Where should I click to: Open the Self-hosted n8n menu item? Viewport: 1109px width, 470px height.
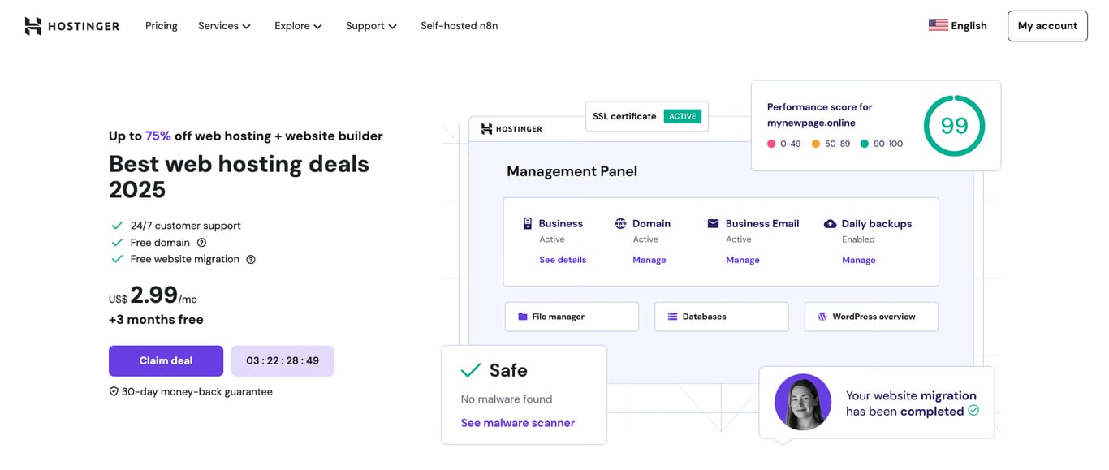pos(459,25)
